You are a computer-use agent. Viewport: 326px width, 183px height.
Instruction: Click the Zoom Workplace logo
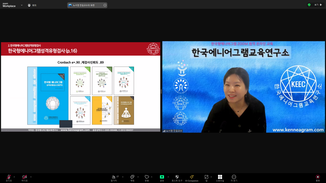(x=9, y=5)
